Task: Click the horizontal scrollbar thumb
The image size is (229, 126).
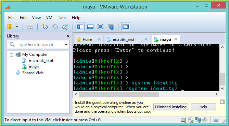Action: pyautogui.click(x=119, y=94)
